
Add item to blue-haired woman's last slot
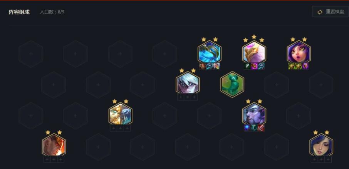click(328, 159)
